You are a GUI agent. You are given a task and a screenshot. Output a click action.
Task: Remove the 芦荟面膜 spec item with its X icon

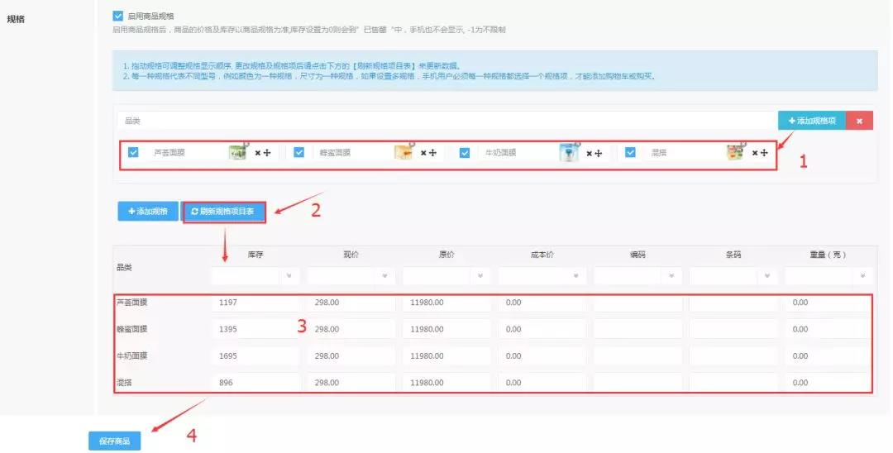(x=257, y=153)
